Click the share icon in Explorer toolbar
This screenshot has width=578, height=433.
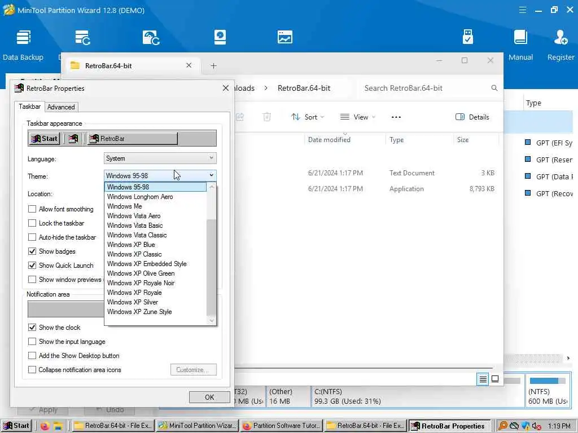coord(239,117)
